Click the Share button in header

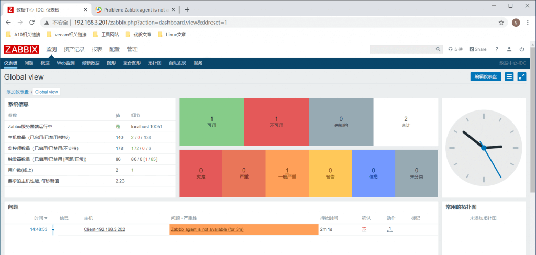(478, 49)
